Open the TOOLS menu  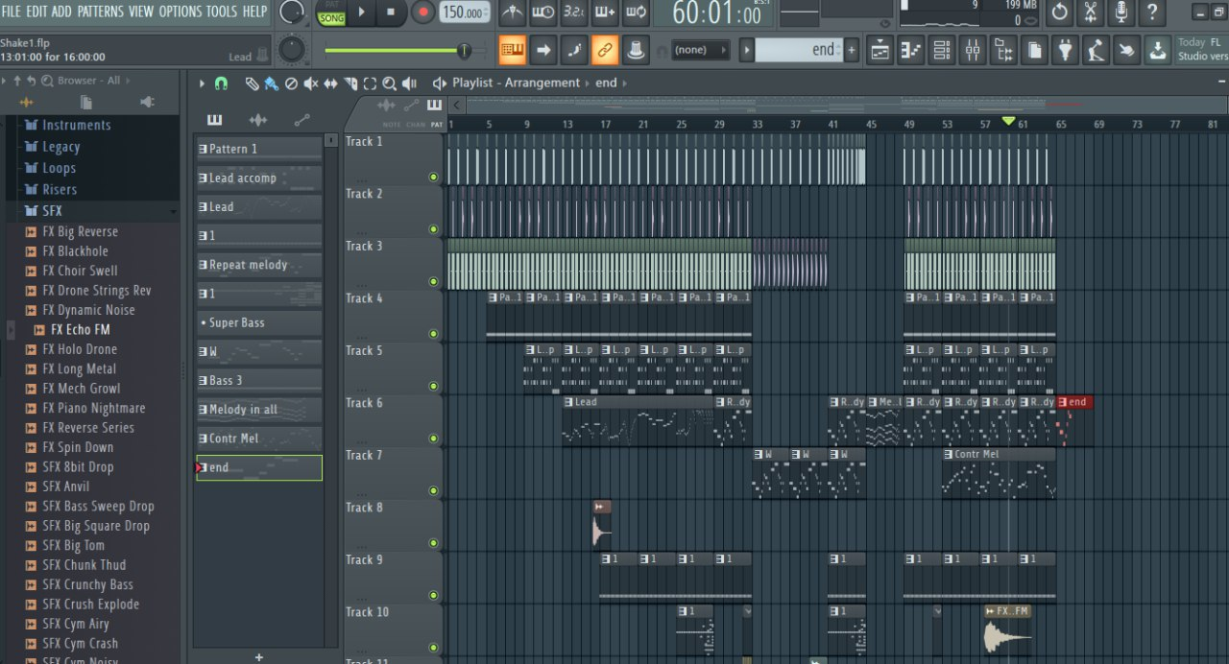tap(222, 12)
